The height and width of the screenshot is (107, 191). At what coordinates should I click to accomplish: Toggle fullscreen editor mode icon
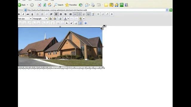pos(80,23)
